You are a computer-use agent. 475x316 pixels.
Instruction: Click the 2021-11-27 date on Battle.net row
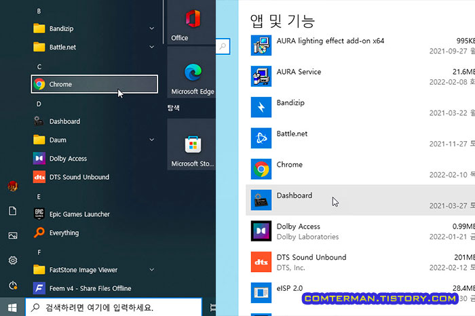point(448,144)
